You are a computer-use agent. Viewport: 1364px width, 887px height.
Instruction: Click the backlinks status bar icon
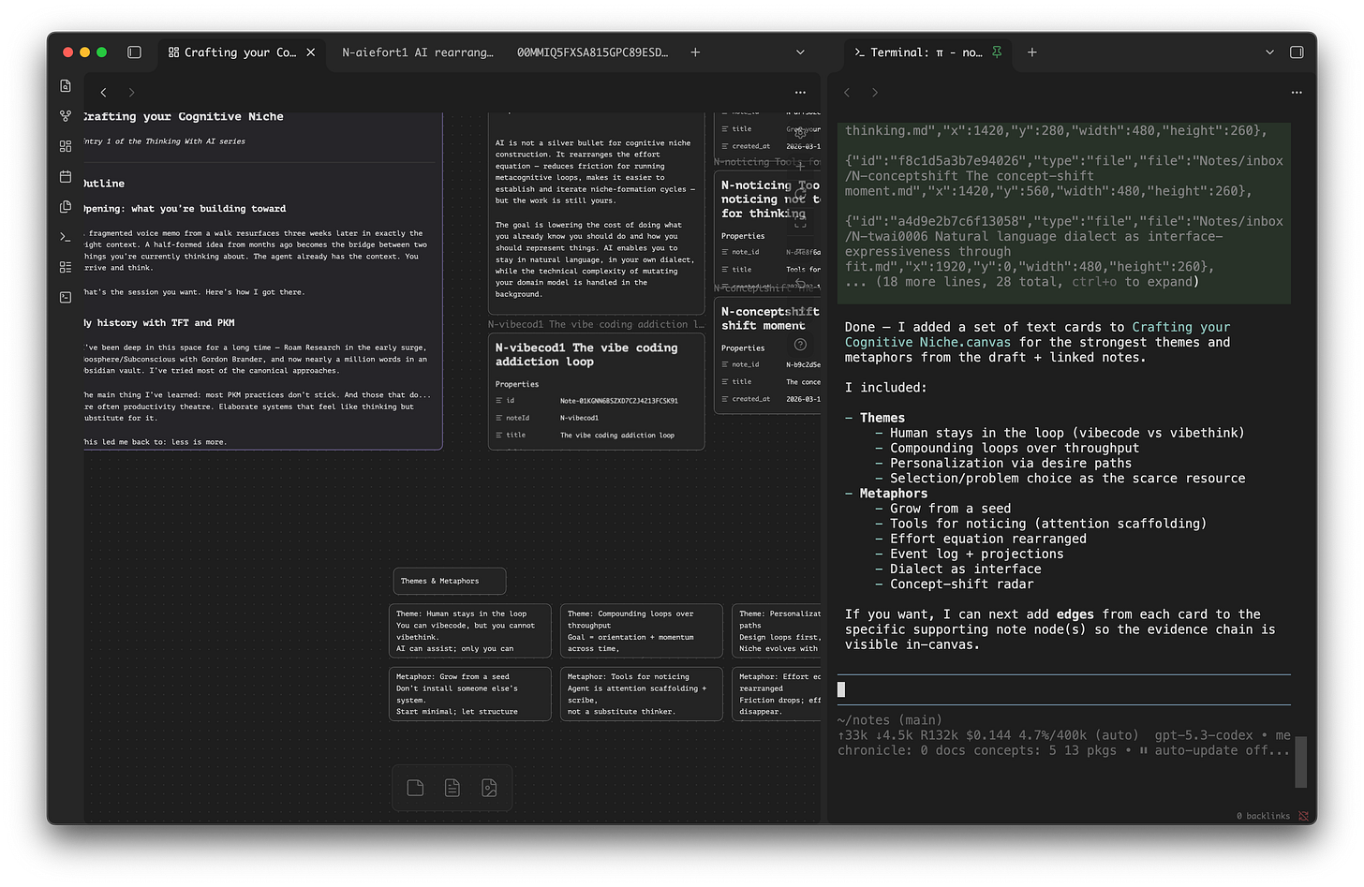tap(1303, 816)
